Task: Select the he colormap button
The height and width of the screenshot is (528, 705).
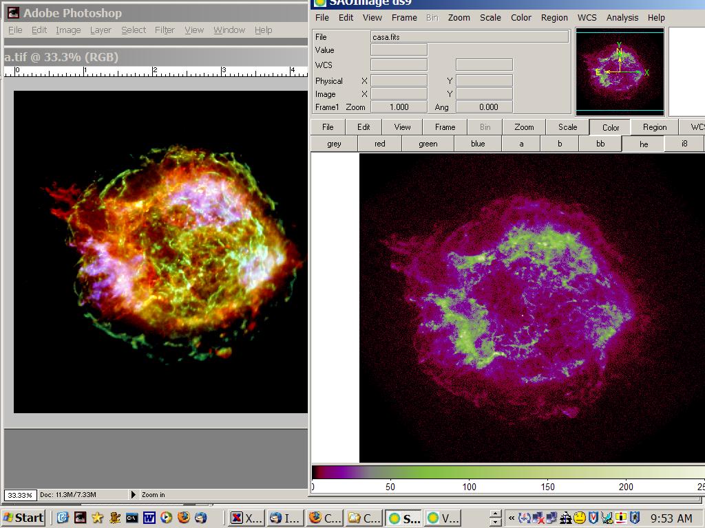Action: click(644, 144)
